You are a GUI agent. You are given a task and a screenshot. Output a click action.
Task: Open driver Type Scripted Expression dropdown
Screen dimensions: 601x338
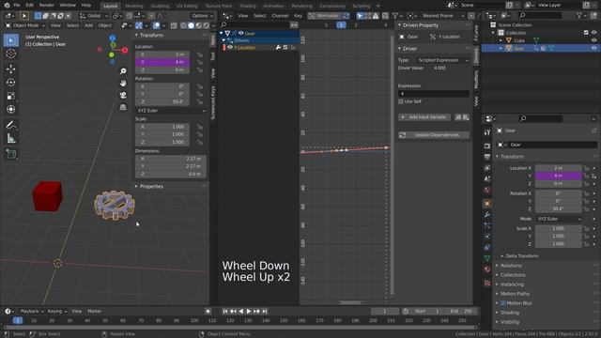[442, 60]
